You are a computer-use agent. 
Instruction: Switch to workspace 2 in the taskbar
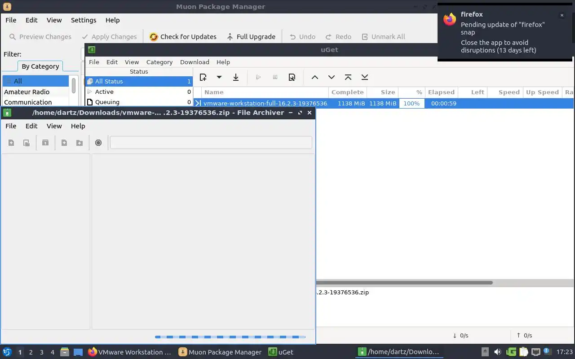point(31,352)
